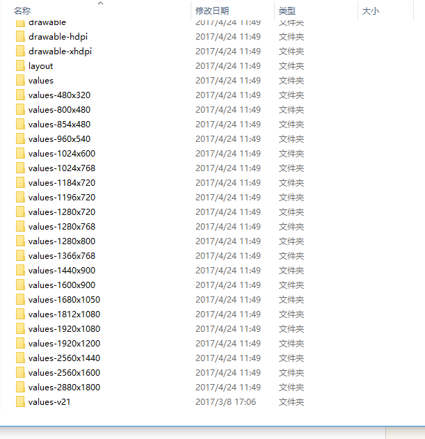The height and width of the screenshot is (439, 425).
Task: Select the values-1600x900 folder name
Action: click(62, 285)
